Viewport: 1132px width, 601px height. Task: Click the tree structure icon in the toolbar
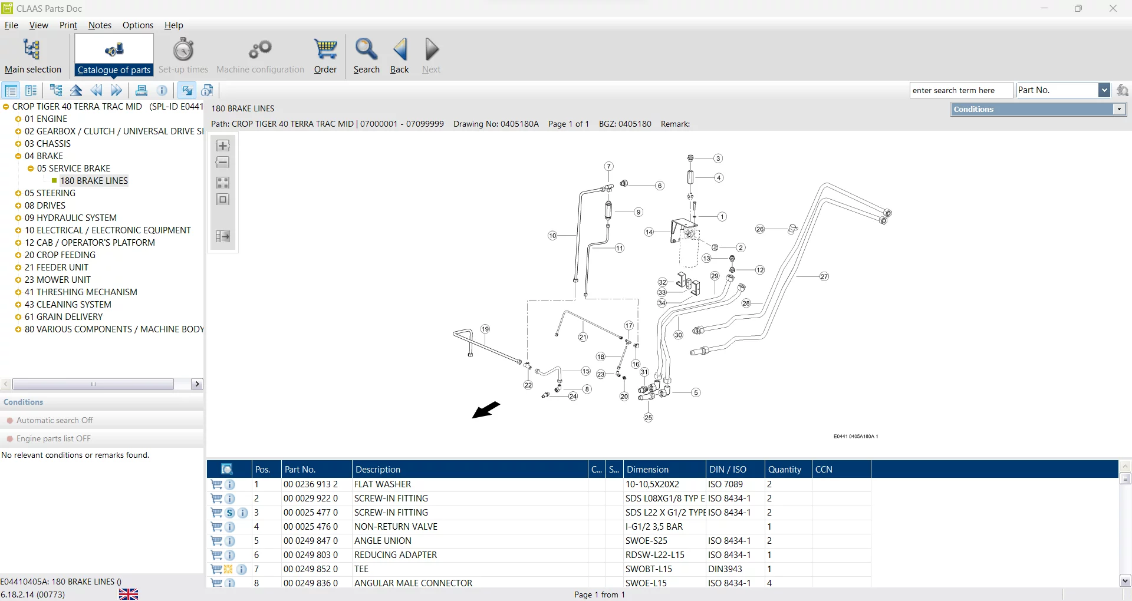pos(56,90)
